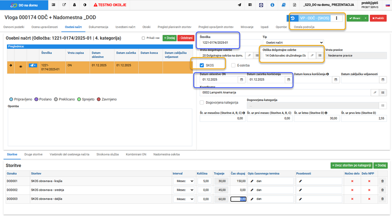
Task: Tick the Dogovorjena kategorija checkbox
Action: (202, 102)
